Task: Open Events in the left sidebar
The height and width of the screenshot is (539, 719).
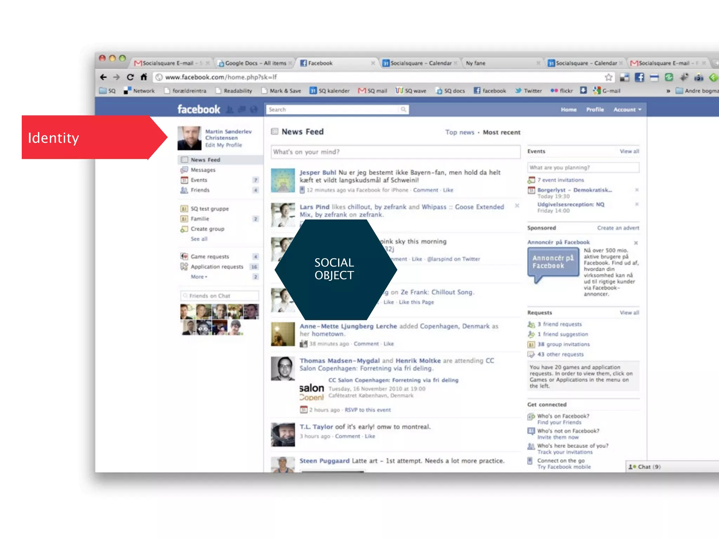Action: 199,180
